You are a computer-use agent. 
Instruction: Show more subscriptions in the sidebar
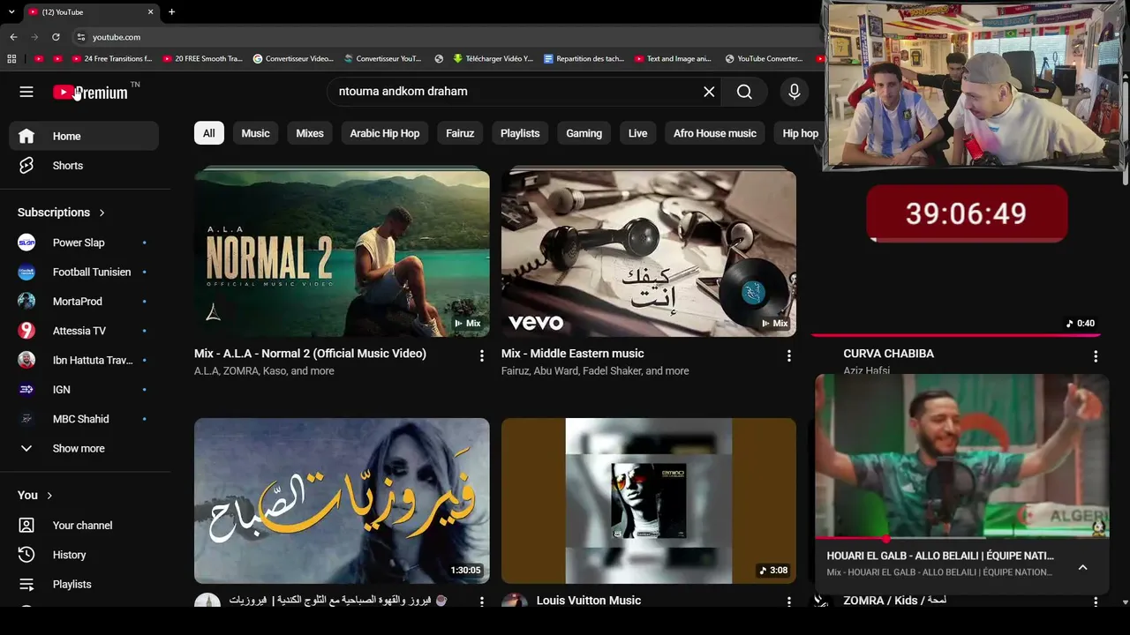pos(84,448)
